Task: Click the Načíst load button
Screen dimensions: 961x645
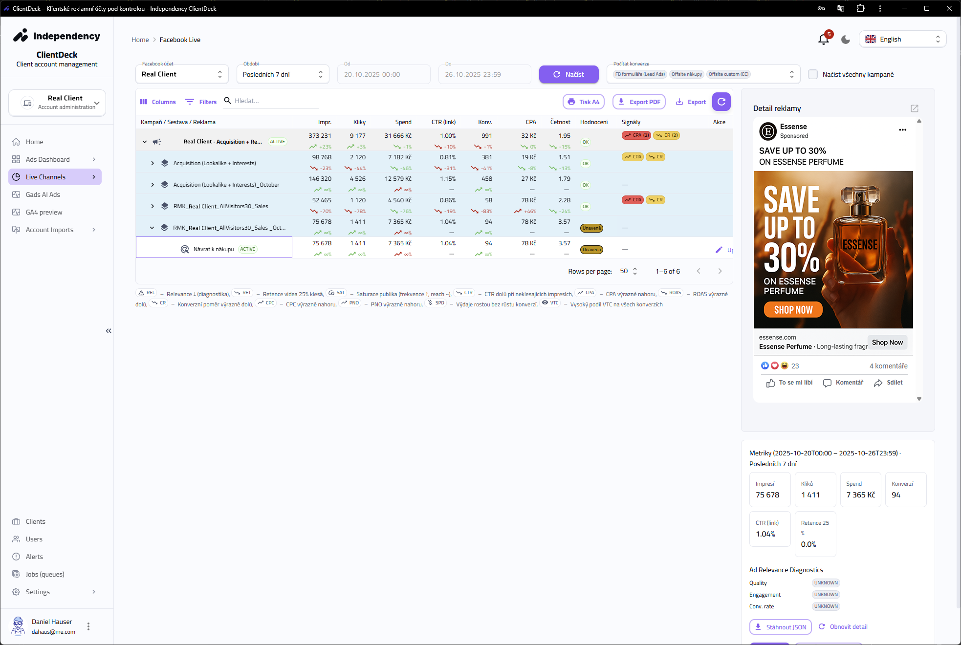Action: pos(568,74)
